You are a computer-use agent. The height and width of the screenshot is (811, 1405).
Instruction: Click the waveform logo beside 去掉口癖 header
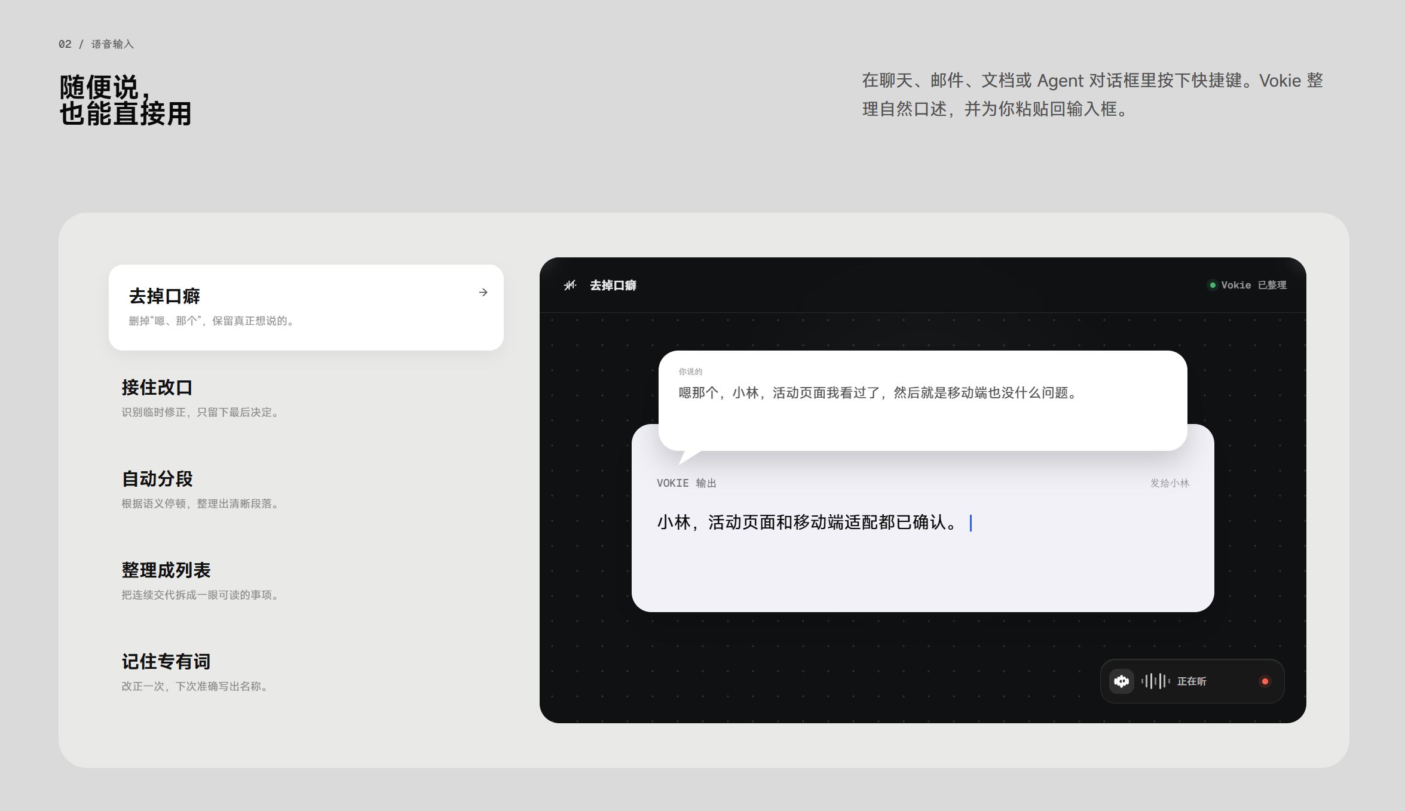[x=570, y=285]
